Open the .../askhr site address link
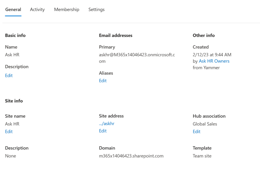This screenshot has width=260, height=188. (107, 124)
